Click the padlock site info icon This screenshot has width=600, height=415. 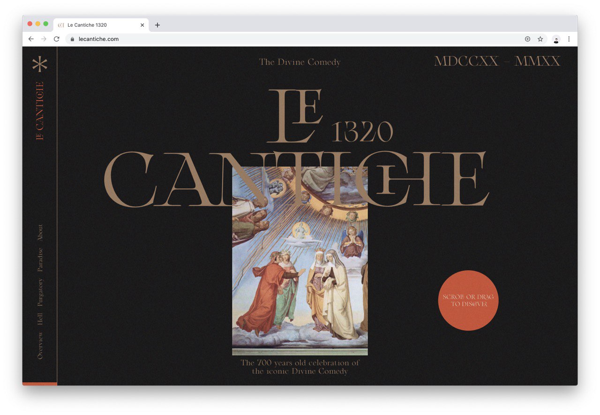tap(72, 39)
